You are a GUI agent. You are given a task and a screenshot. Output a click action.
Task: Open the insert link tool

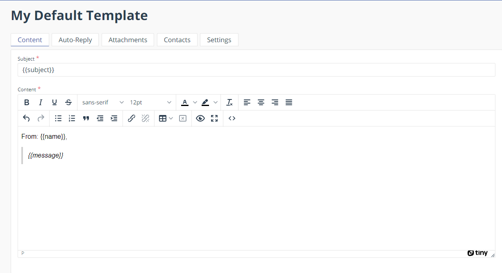[132, 118]
